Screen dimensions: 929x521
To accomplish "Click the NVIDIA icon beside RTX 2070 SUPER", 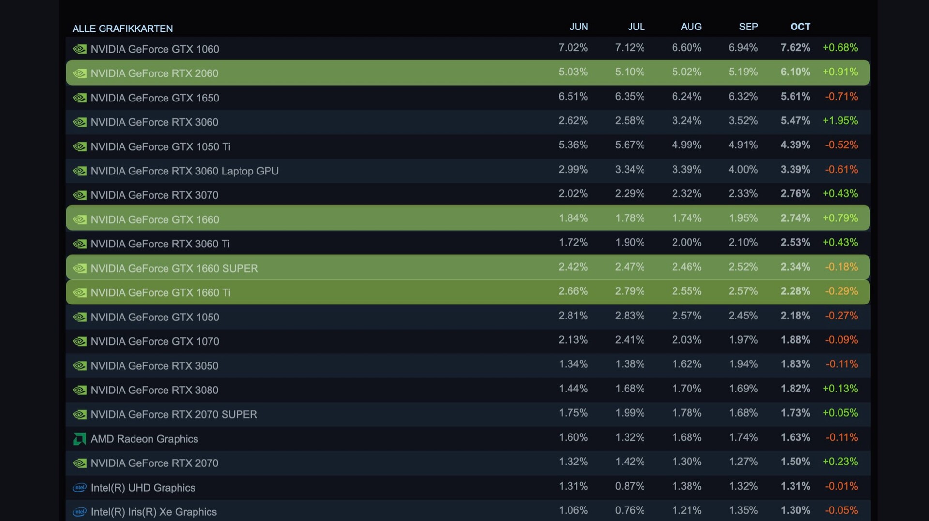I will pyautogui.click(x=79, y=415).
